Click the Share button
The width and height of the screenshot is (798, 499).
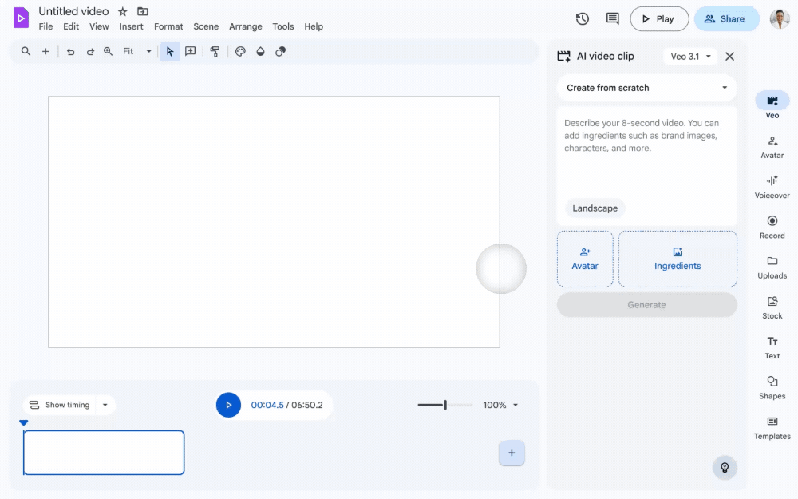click(725, 19)
